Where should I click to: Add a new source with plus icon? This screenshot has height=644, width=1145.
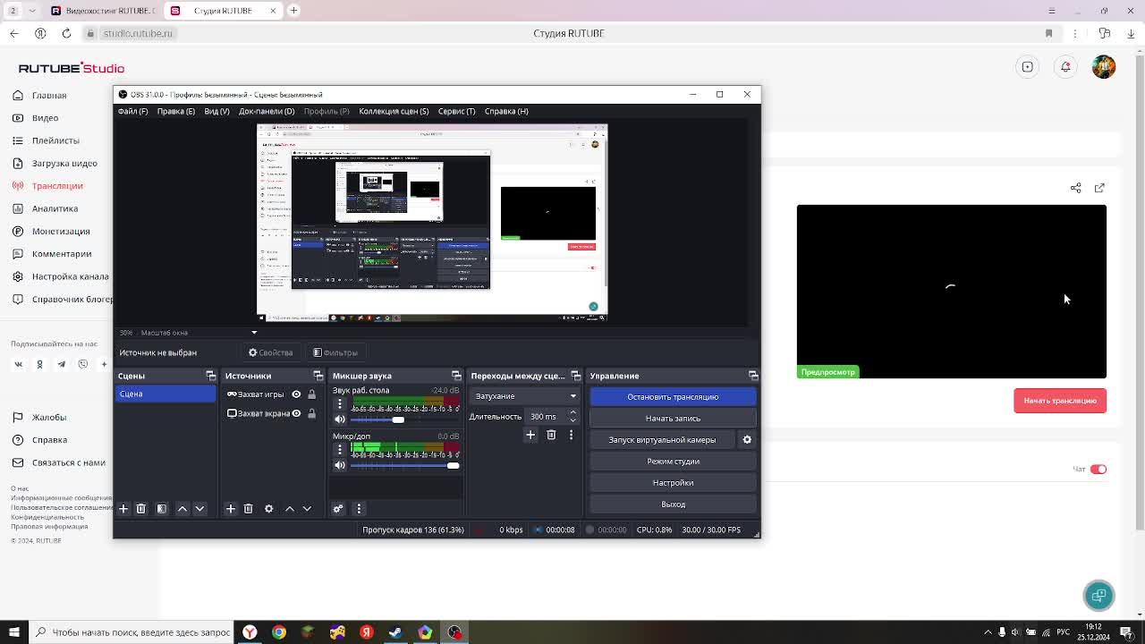(x=231, y=509)
